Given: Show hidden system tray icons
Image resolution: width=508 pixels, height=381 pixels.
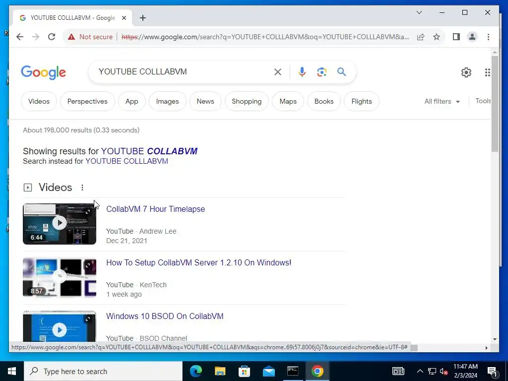Looking at the screenshot, I should tap(420, 371).
